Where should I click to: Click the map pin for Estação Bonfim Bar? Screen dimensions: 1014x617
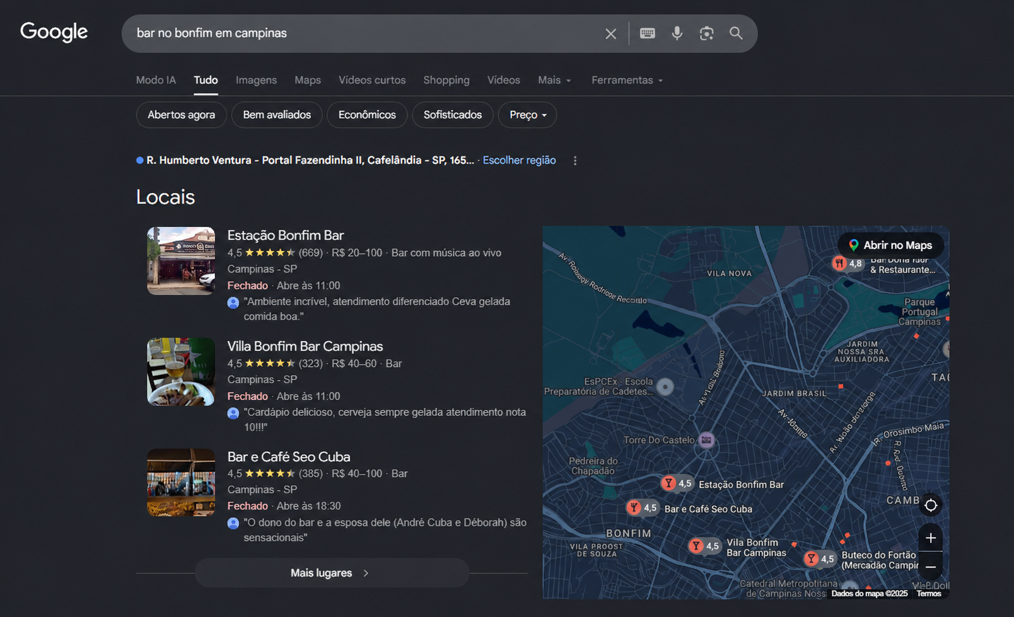coord(668,483)
